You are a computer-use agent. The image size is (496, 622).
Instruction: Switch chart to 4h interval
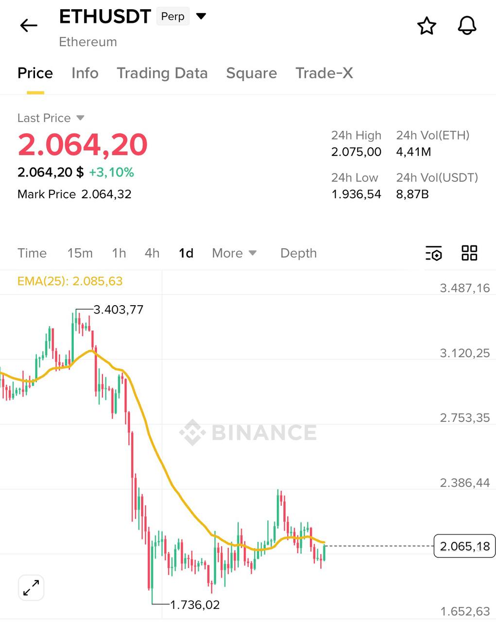[152, 253]
